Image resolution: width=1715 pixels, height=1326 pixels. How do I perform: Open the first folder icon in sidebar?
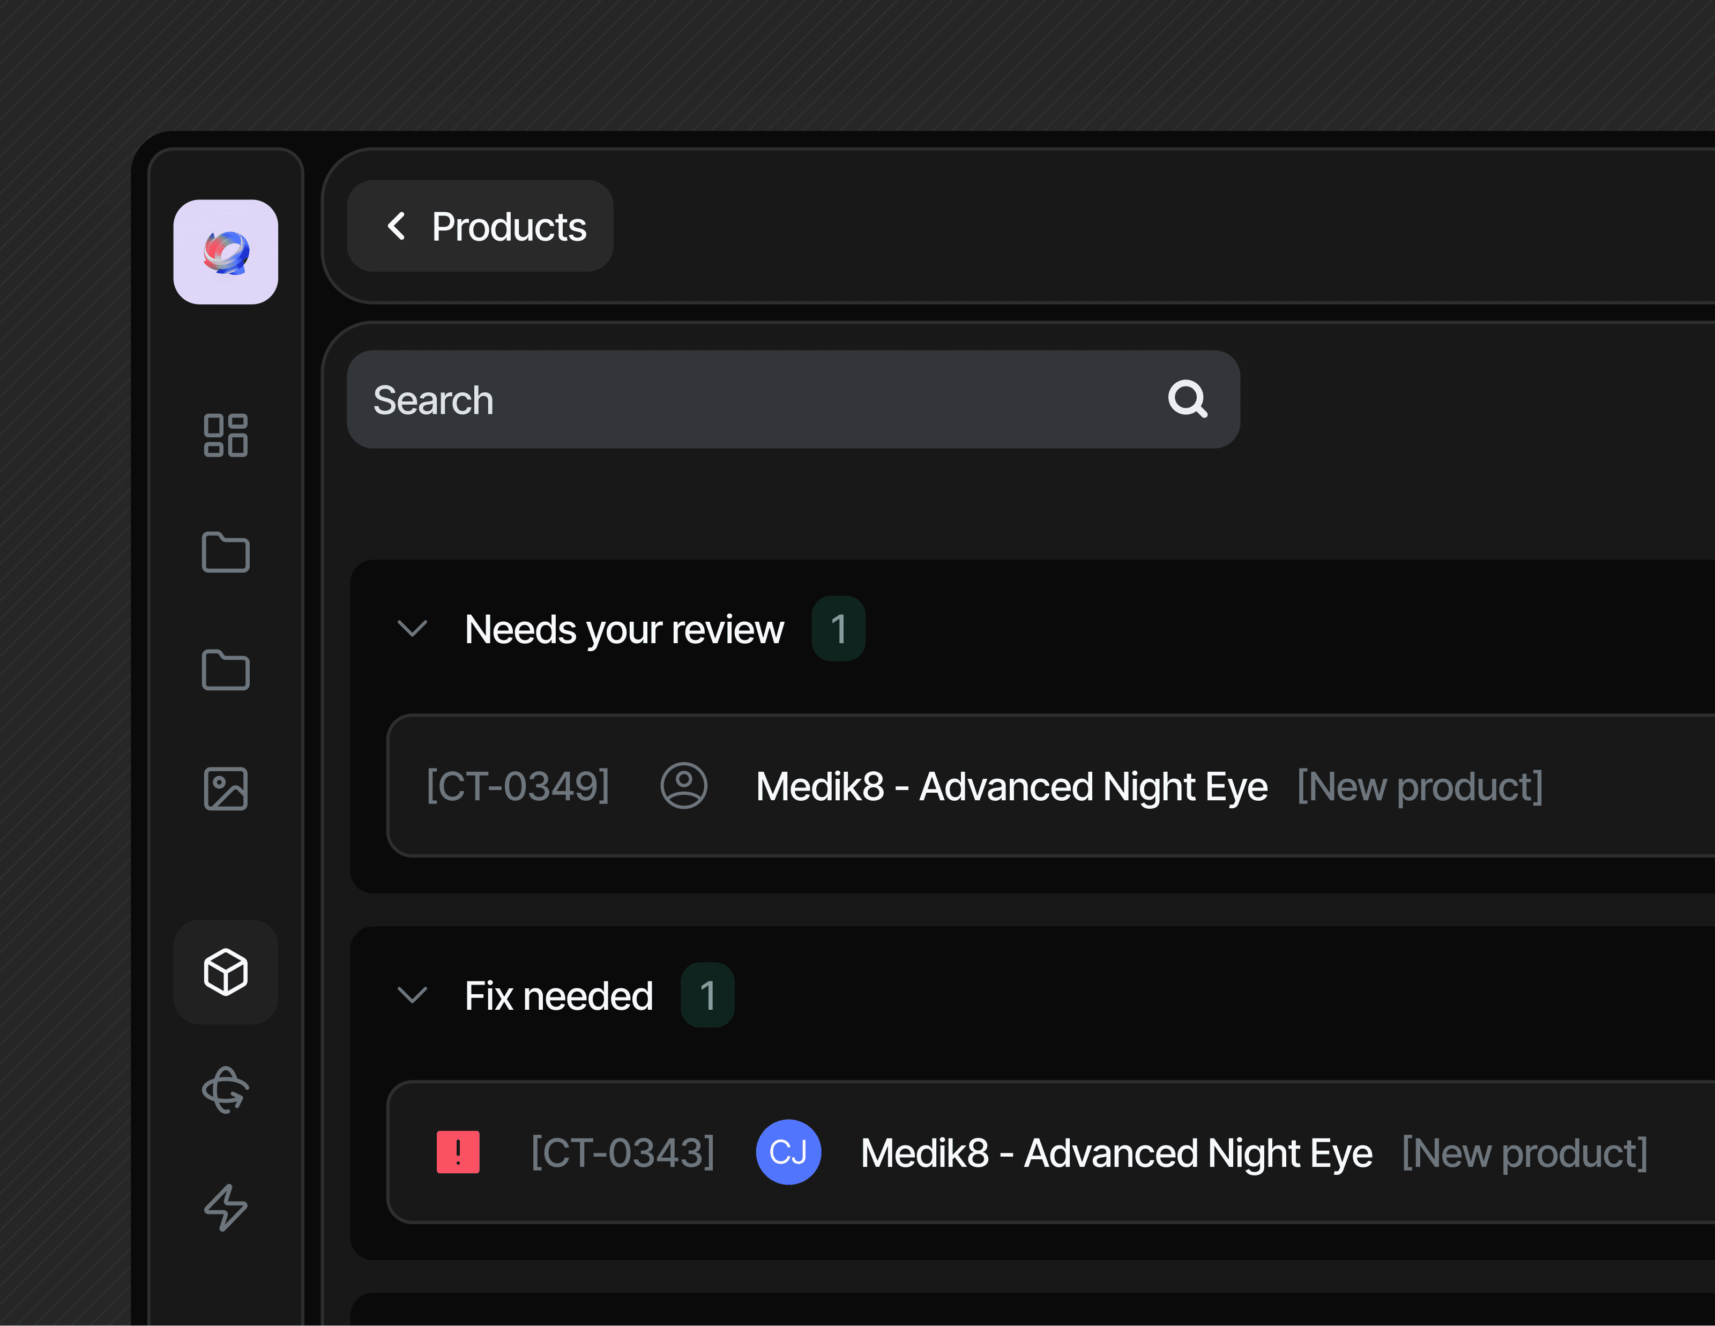coord(226,553)
